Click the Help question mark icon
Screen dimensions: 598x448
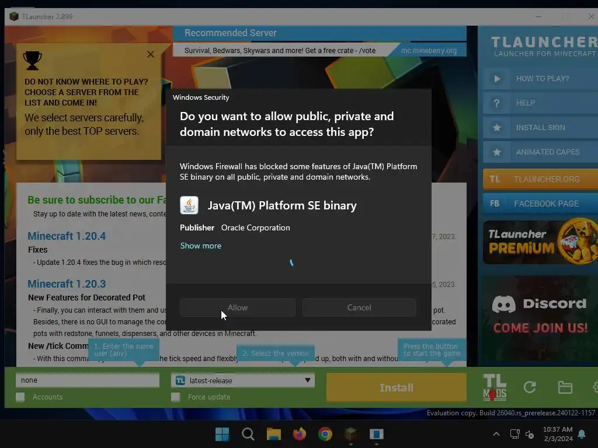pos(496,103)
